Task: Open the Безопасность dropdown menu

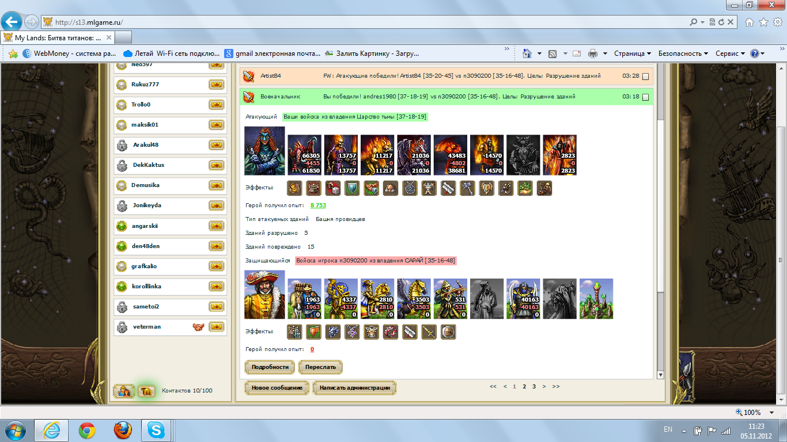Action: pos(683,54)
